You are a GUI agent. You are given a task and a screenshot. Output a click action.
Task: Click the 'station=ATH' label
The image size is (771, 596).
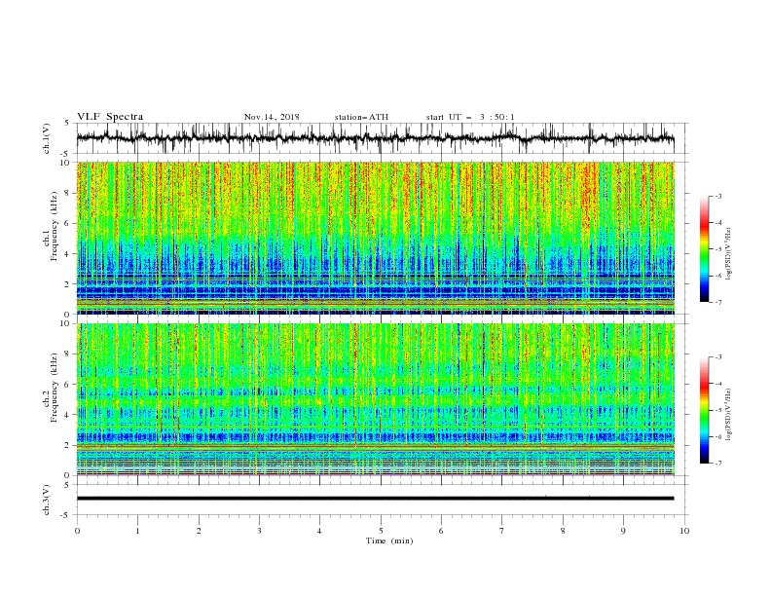pyautogui.click(x=361, y=117)
